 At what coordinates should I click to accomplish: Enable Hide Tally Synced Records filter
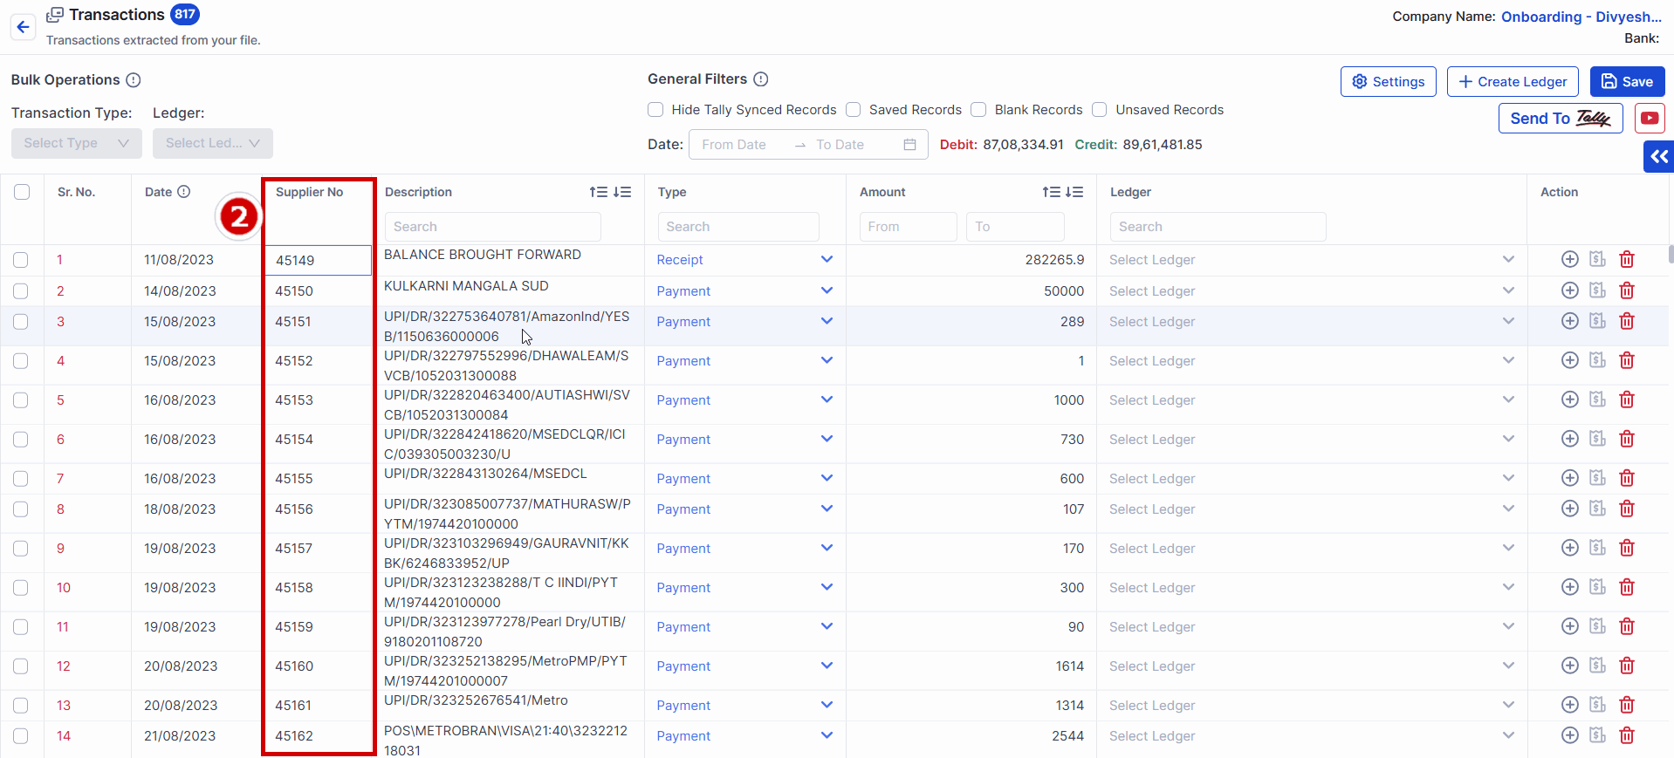click(655, 110)
